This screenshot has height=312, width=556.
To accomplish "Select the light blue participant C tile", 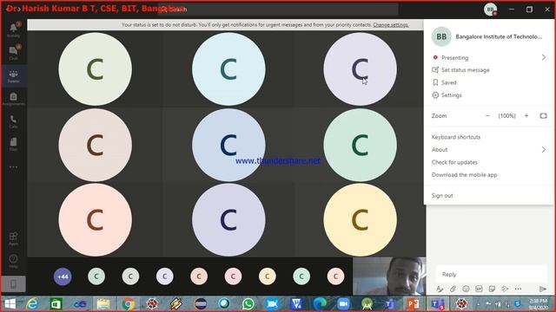I will pos(228,69).
